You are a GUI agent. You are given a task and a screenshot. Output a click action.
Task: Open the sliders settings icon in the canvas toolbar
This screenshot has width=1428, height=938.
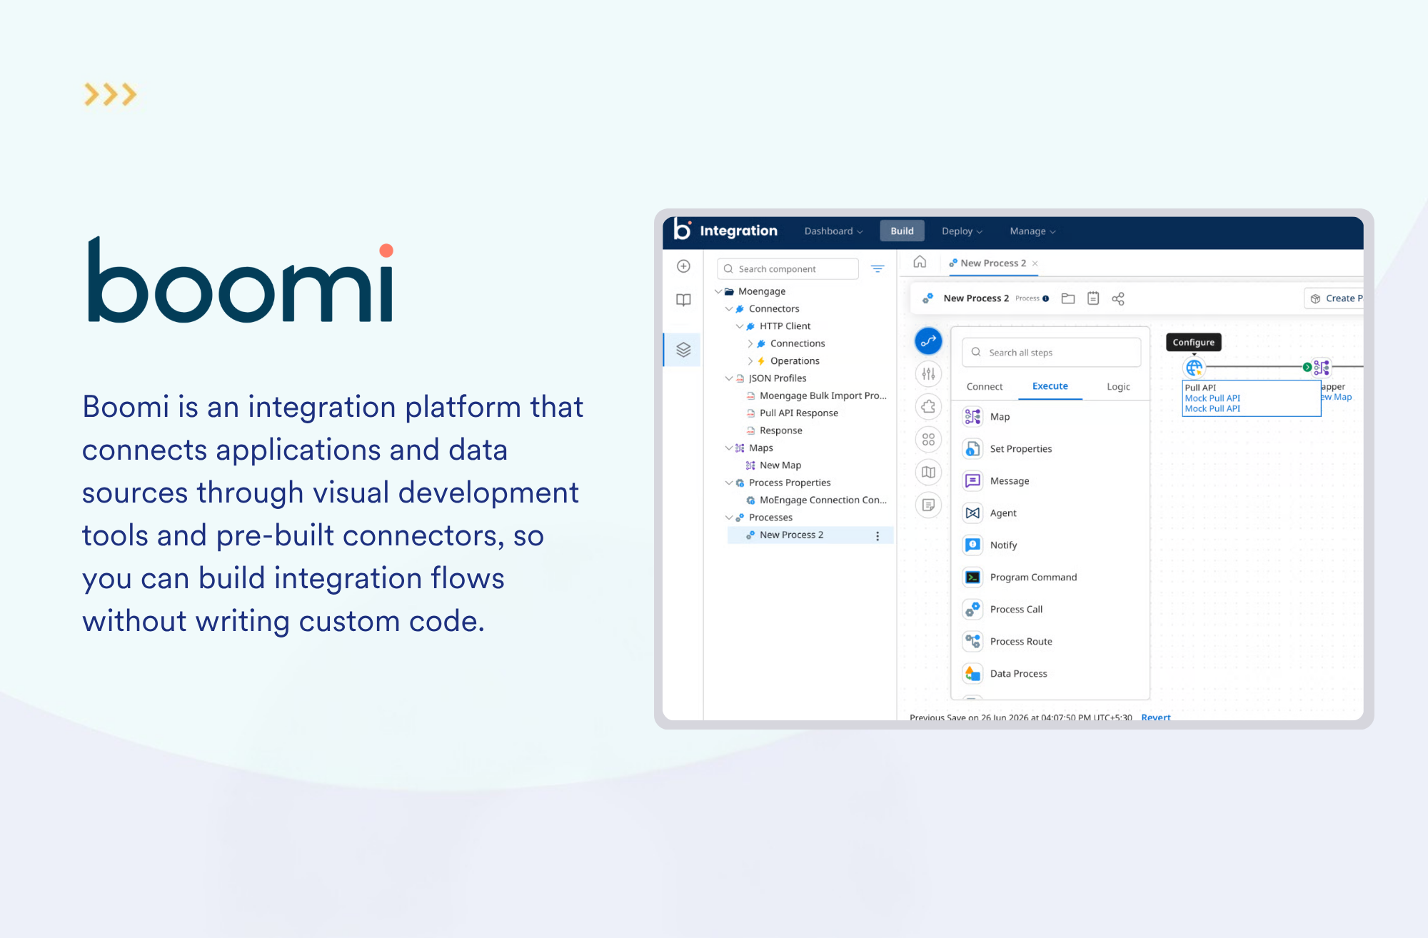[928, 373]
